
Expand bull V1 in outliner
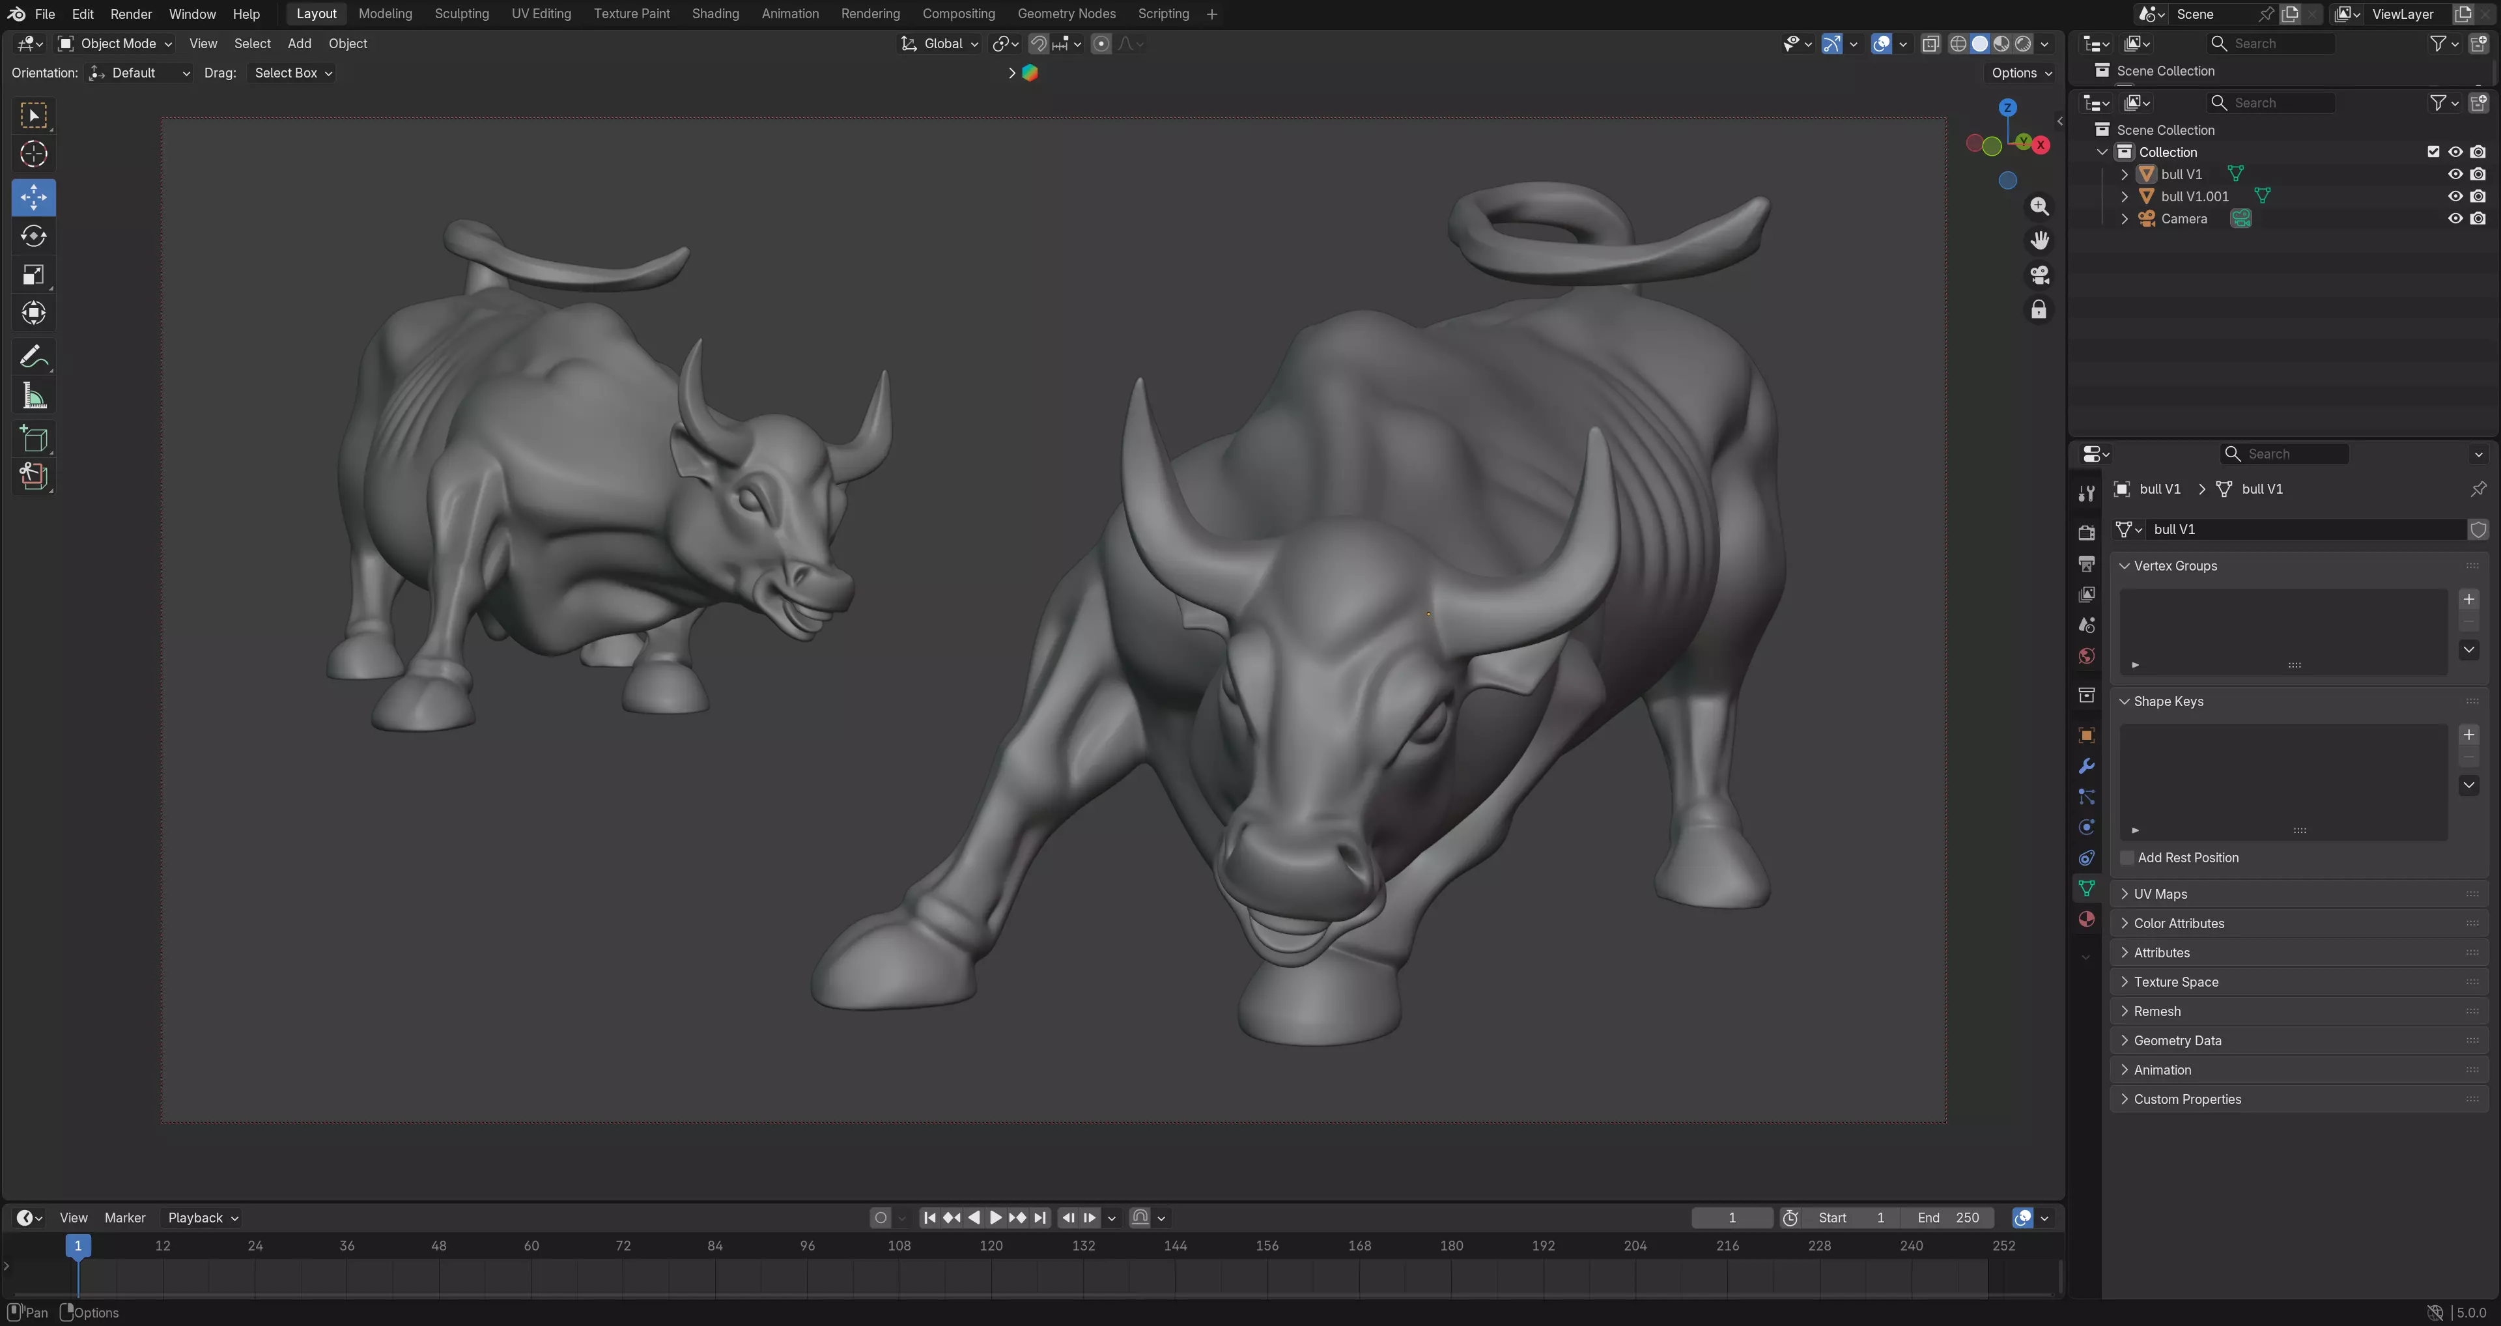pos(2125,175)
